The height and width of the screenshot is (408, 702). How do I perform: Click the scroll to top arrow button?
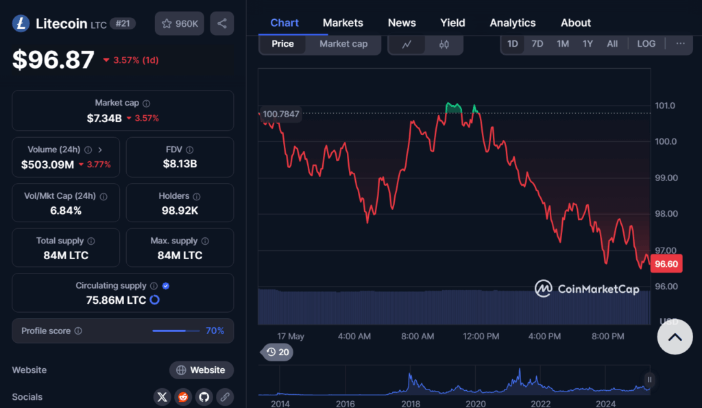coord(675,337)
